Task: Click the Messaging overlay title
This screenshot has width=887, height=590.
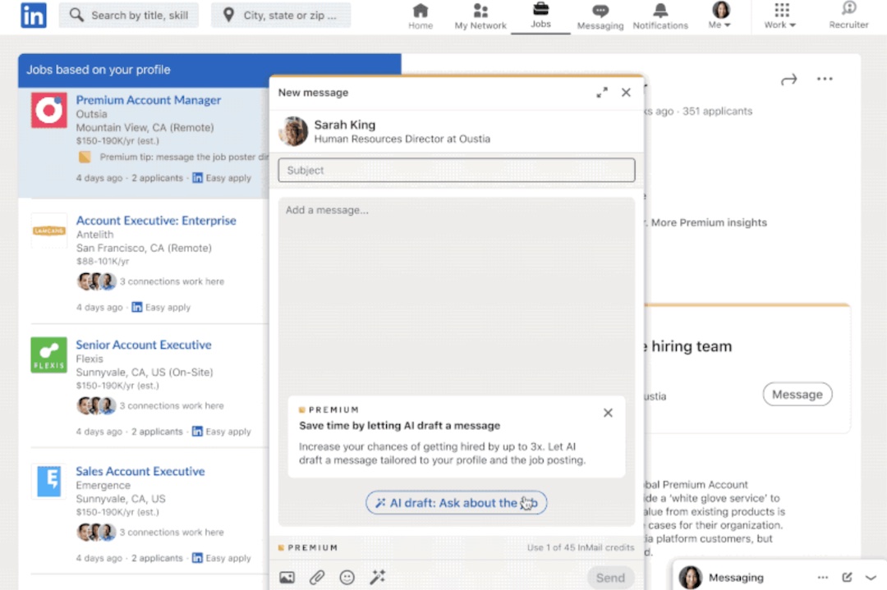Action: click(736, 578)
